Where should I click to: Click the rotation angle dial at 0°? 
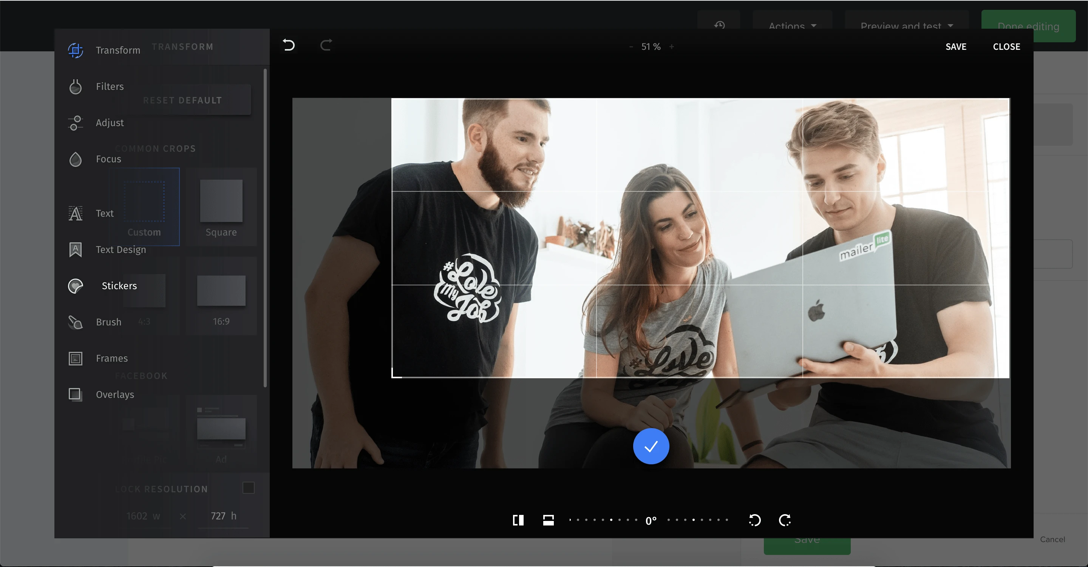tap(651, 521)
